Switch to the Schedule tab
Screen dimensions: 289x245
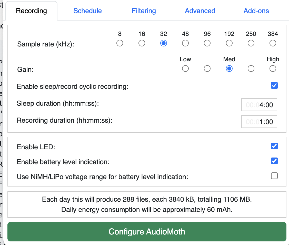click(87, 11)
